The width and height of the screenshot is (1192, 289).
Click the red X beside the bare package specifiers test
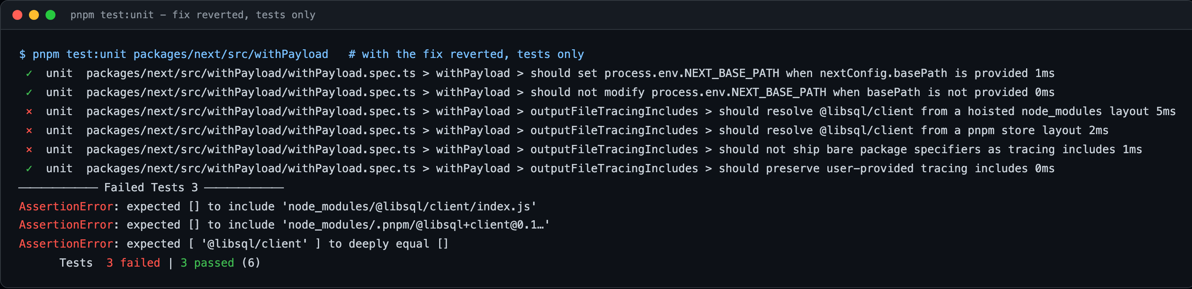(29, 149)
